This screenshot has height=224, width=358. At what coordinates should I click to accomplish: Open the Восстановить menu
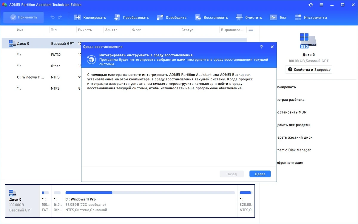[x=212, y=17]
